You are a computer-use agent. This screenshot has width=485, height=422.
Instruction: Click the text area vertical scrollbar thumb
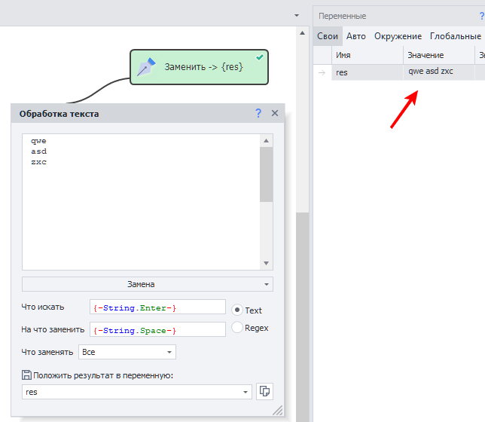pos(266,173)
